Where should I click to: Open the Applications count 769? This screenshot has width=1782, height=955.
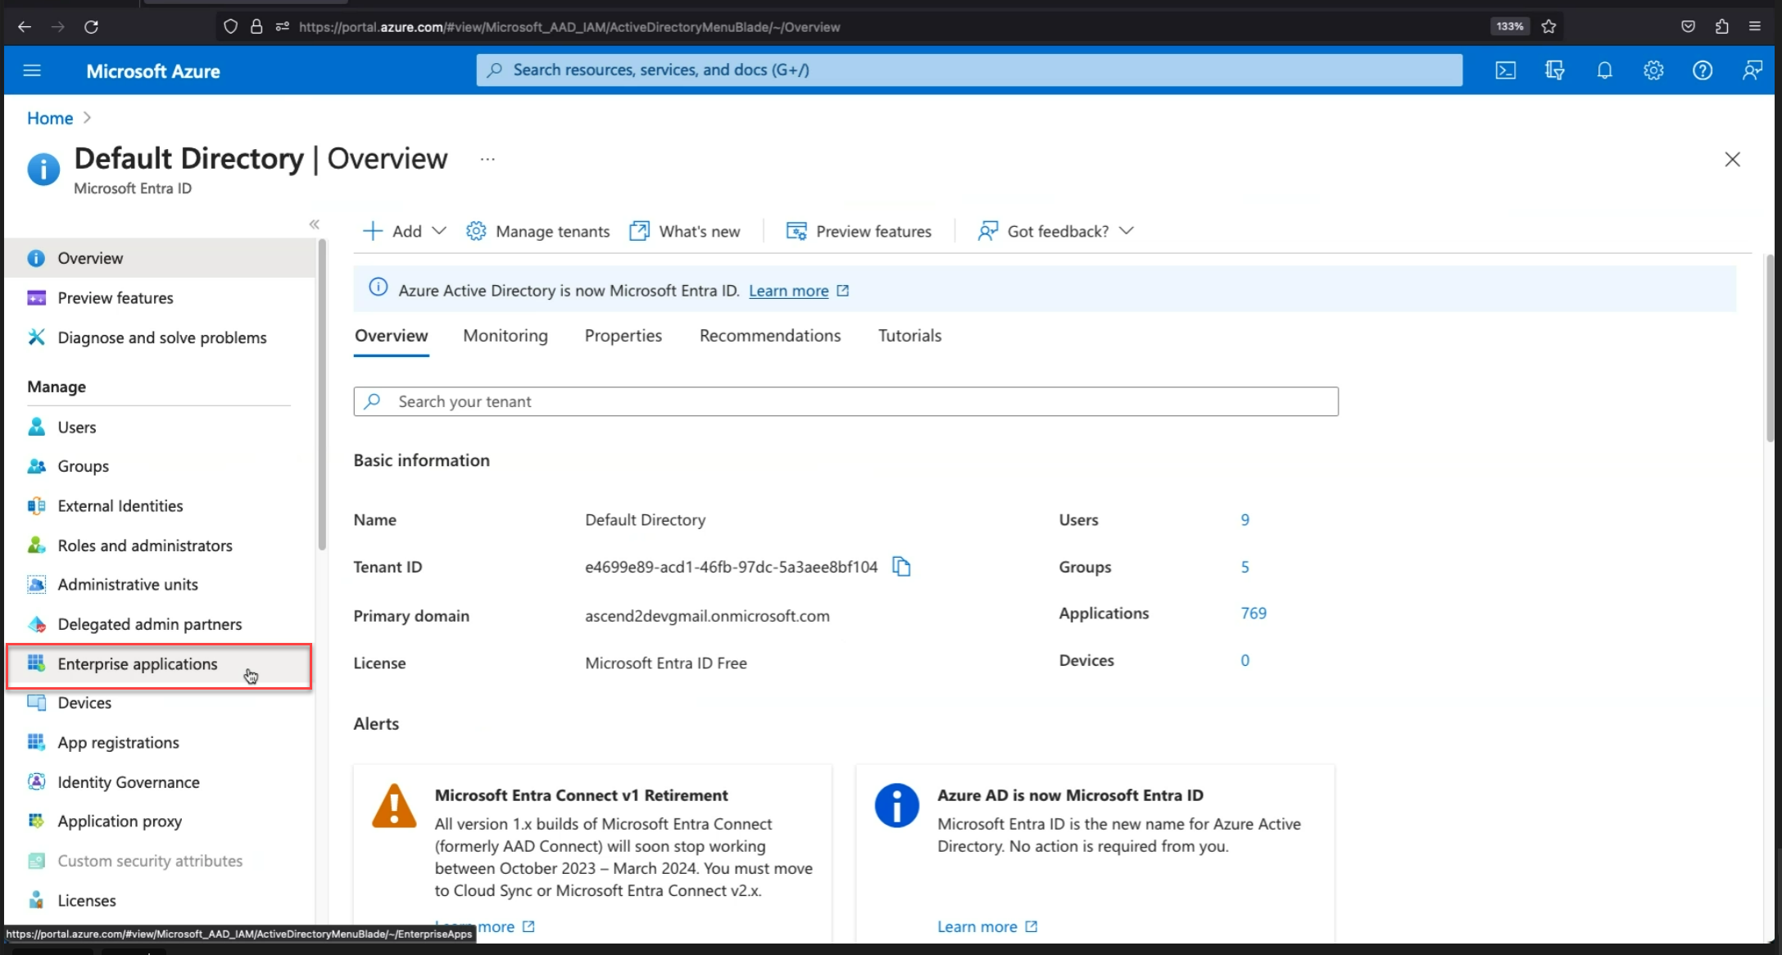(1254, 613)
